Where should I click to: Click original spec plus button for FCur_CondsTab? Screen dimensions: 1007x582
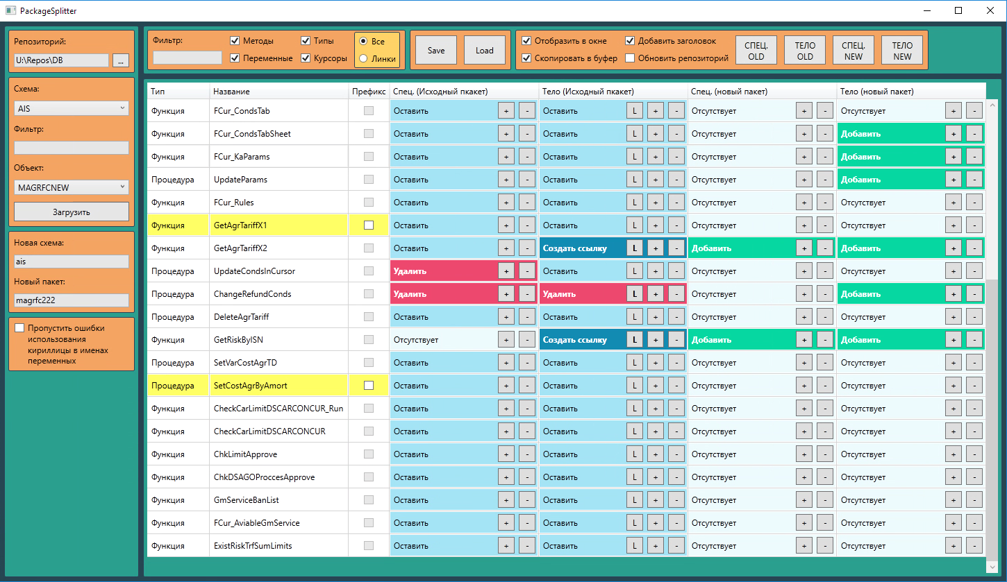506,111
